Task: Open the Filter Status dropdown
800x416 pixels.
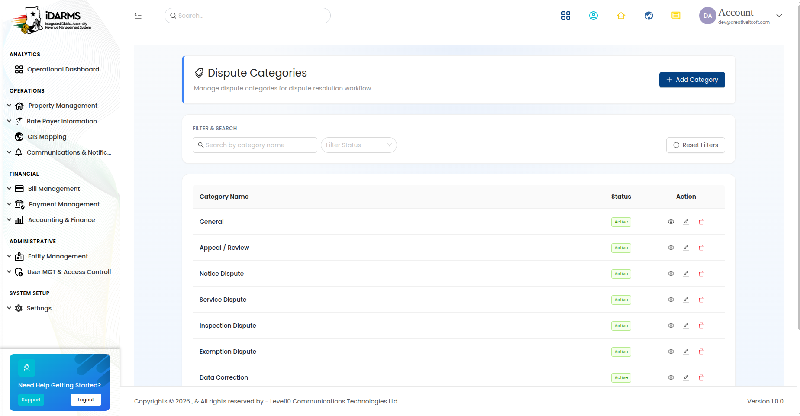Action: tap(359, 145)
